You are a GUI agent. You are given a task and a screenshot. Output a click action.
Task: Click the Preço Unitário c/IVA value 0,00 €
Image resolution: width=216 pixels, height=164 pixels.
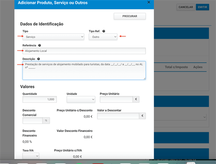[x=77, y=157]
